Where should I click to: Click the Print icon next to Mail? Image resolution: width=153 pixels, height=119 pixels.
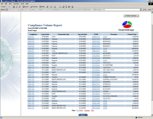[55, 7]
